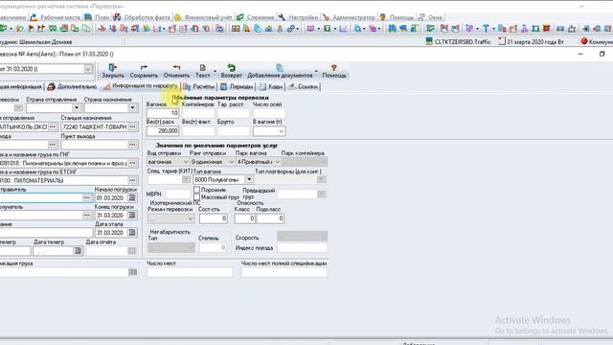Click the Контейнеров input field
Image resolution: width=613 pixels, height=345 pixels.
click(198, 113)
